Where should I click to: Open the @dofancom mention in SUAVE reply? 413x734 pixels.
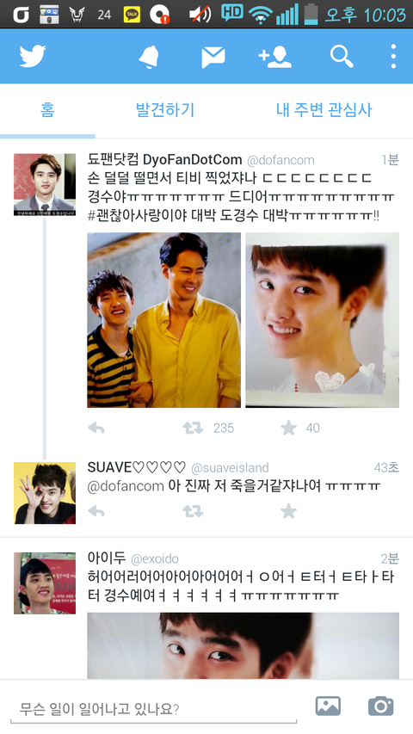[x=126, y=486]
